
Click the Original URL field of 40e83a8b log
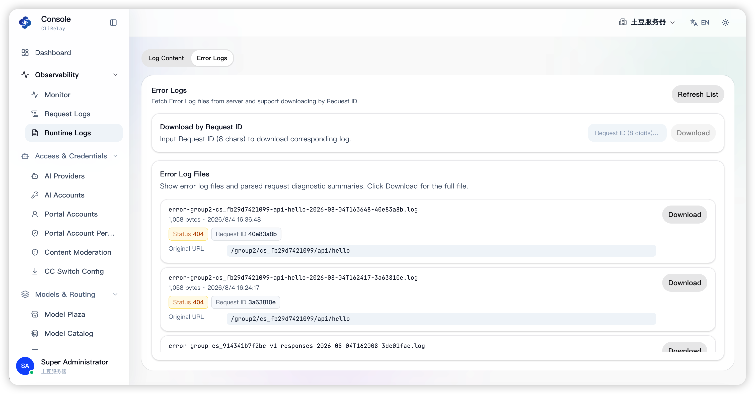(441, 251)
